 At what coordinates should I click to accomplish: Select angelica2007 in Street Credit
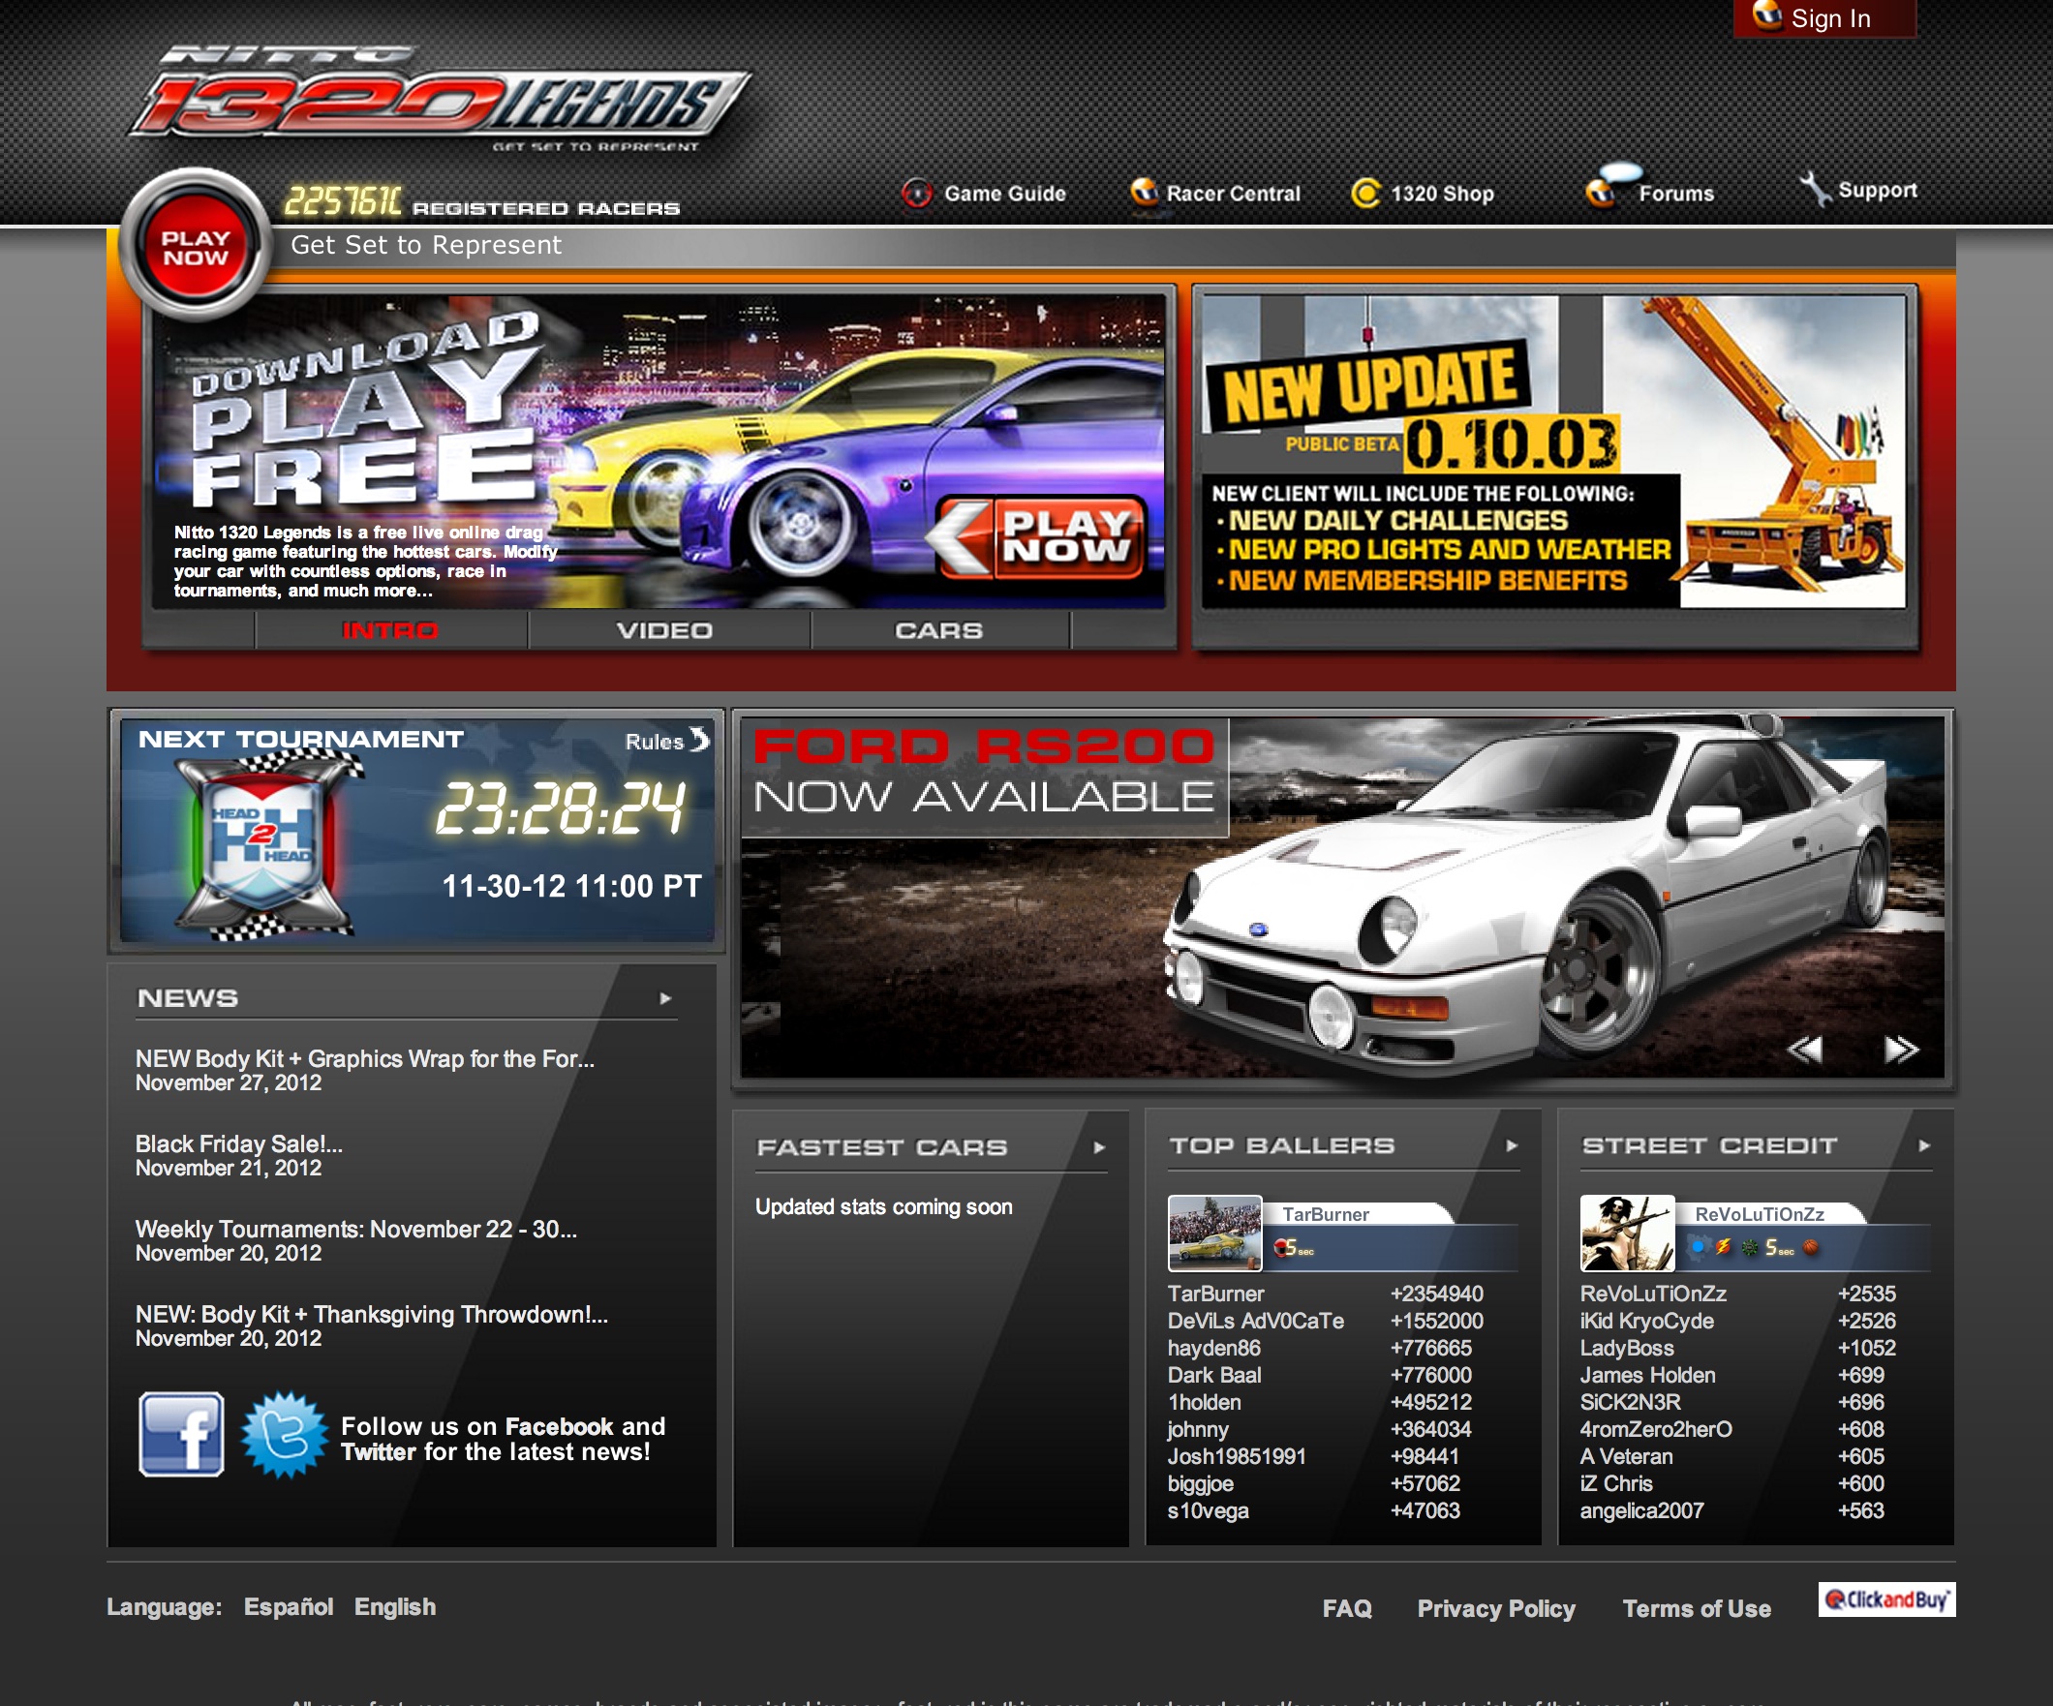1641,1510
